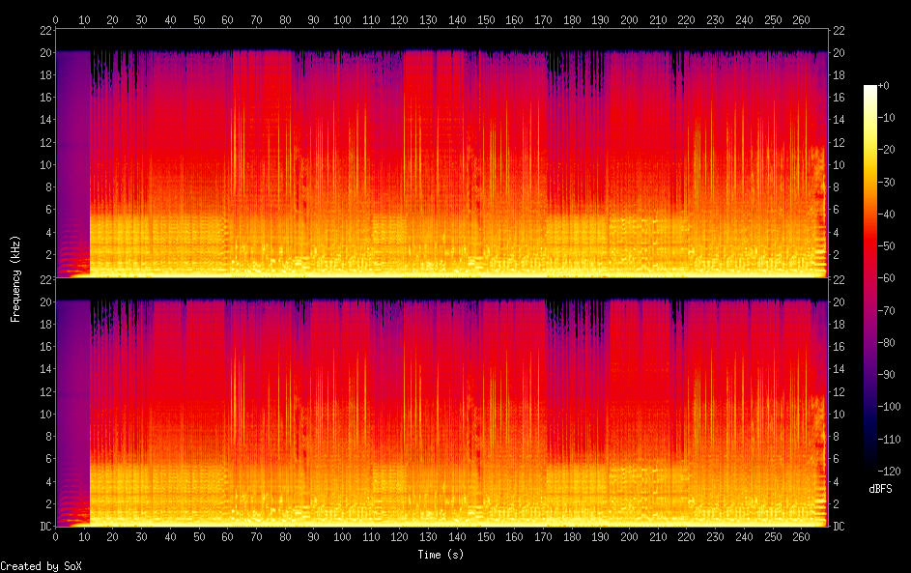Image resolution: width=911 pixels, height=573 pixels.
Task: Click the '-100' value on dBFS scale
Action: (x=890, y=406)
